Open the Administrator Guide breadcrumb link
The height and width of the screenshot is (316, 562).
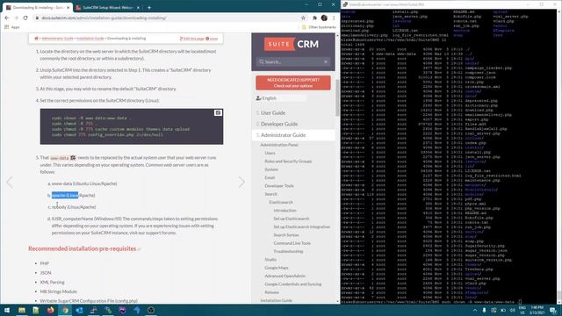[57, 39]
